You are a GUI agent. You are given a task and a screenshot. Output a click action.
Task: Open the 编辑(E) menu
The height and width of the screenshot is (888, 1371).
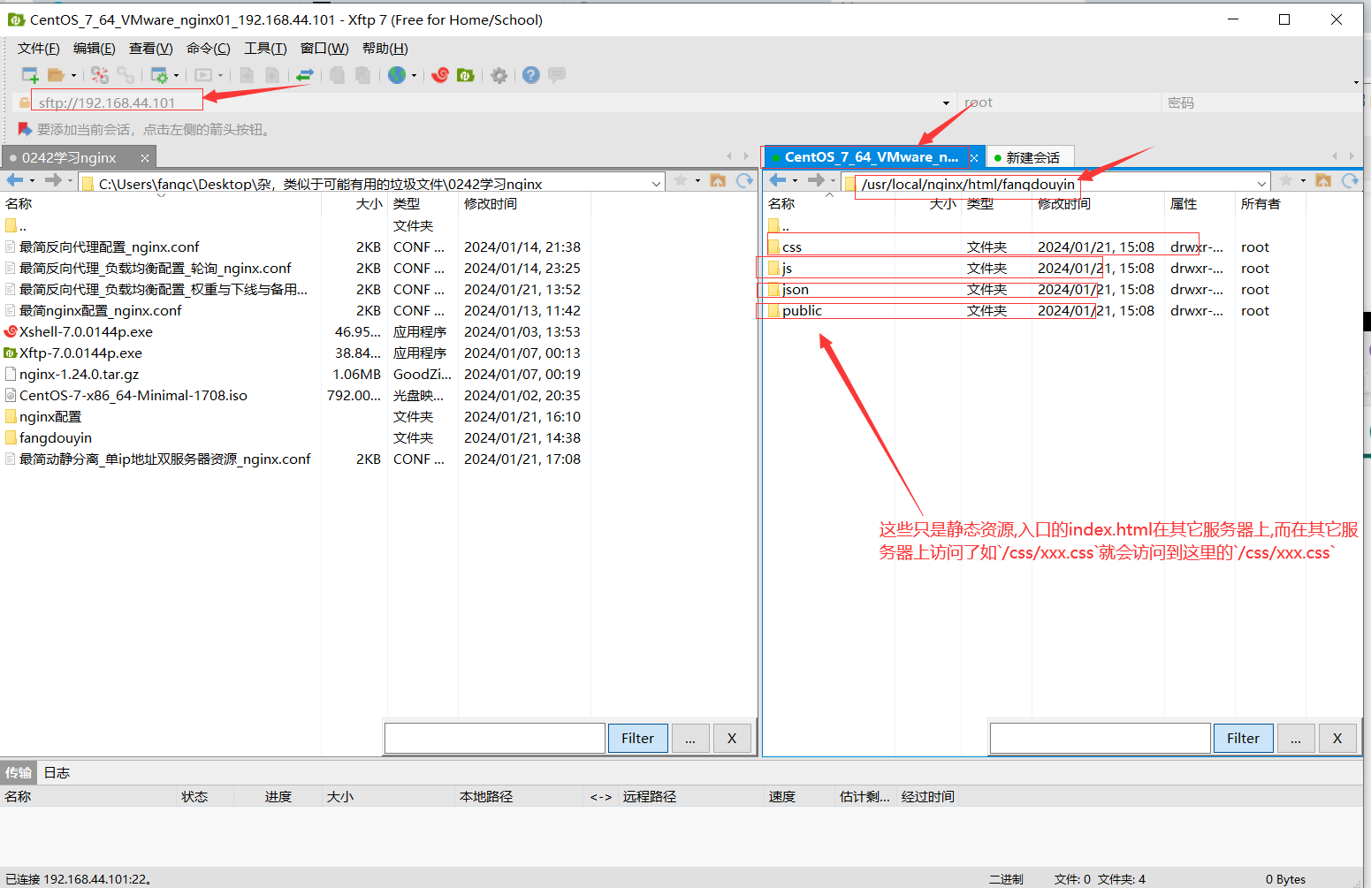pos(95,49)
